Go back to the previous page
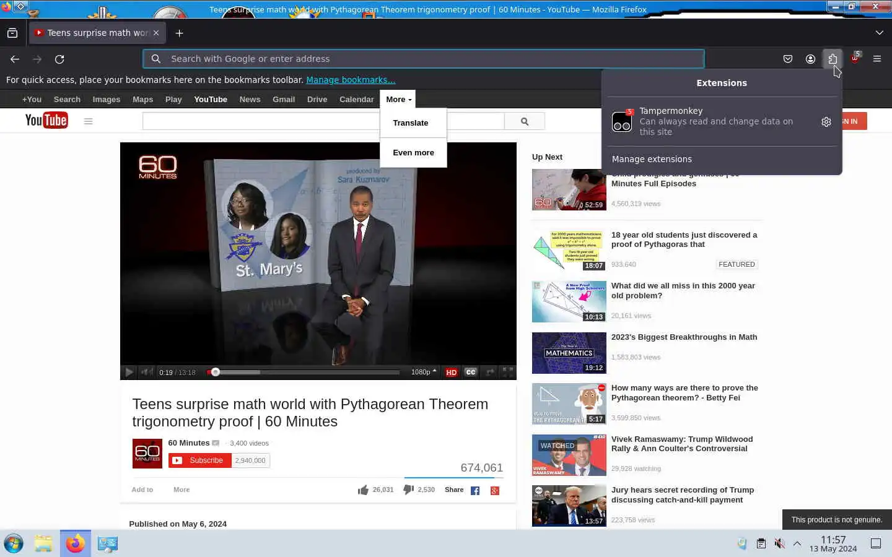This screenshot has height=557, width=892. click(15, 59)
